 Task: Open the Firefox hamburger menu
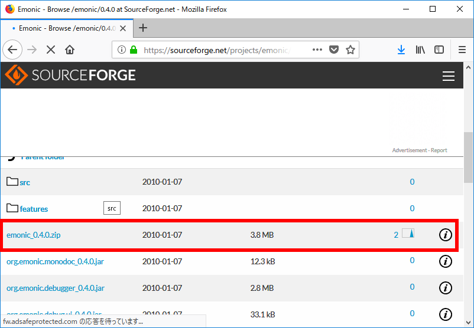click(462, 50)
